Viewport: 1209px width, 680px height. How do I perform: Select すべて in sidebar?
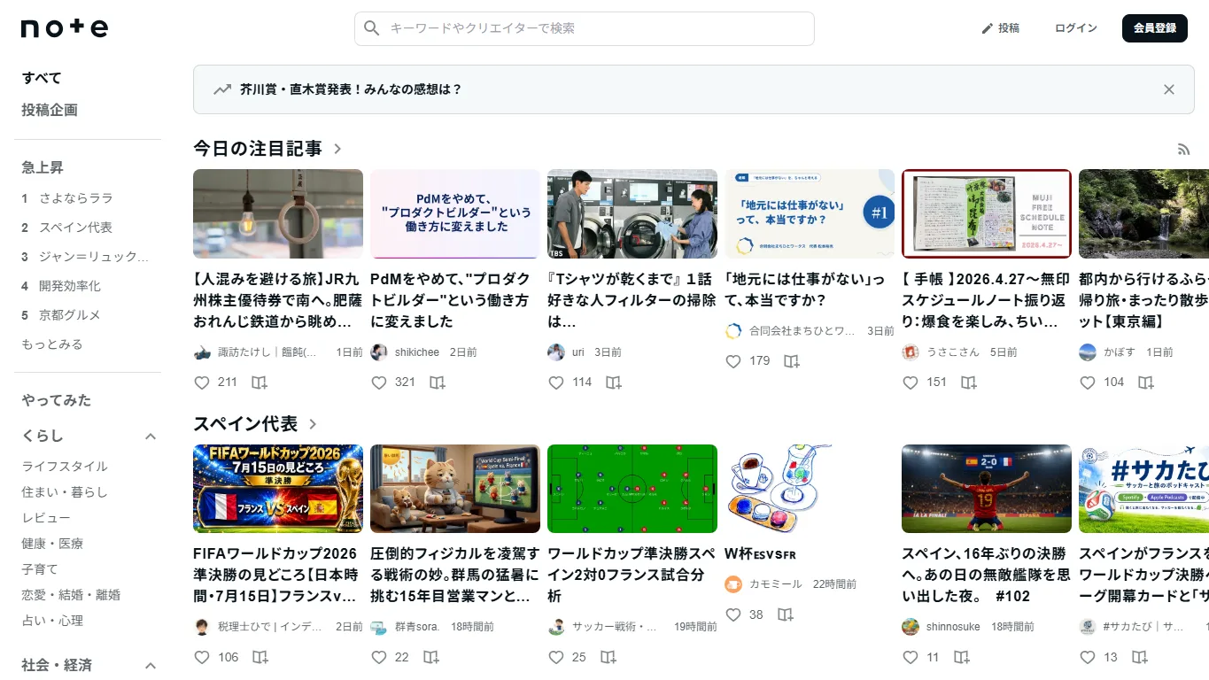click(x=42, y=78)
